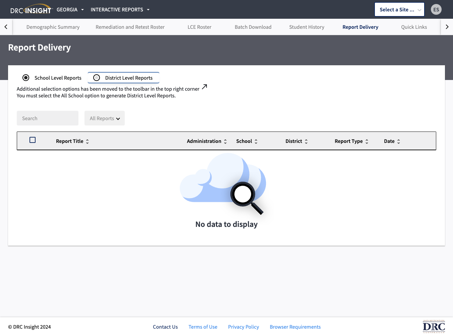Select the District Level Reports radio button
The image size is (453, 336).
click(x=97, y=78)
